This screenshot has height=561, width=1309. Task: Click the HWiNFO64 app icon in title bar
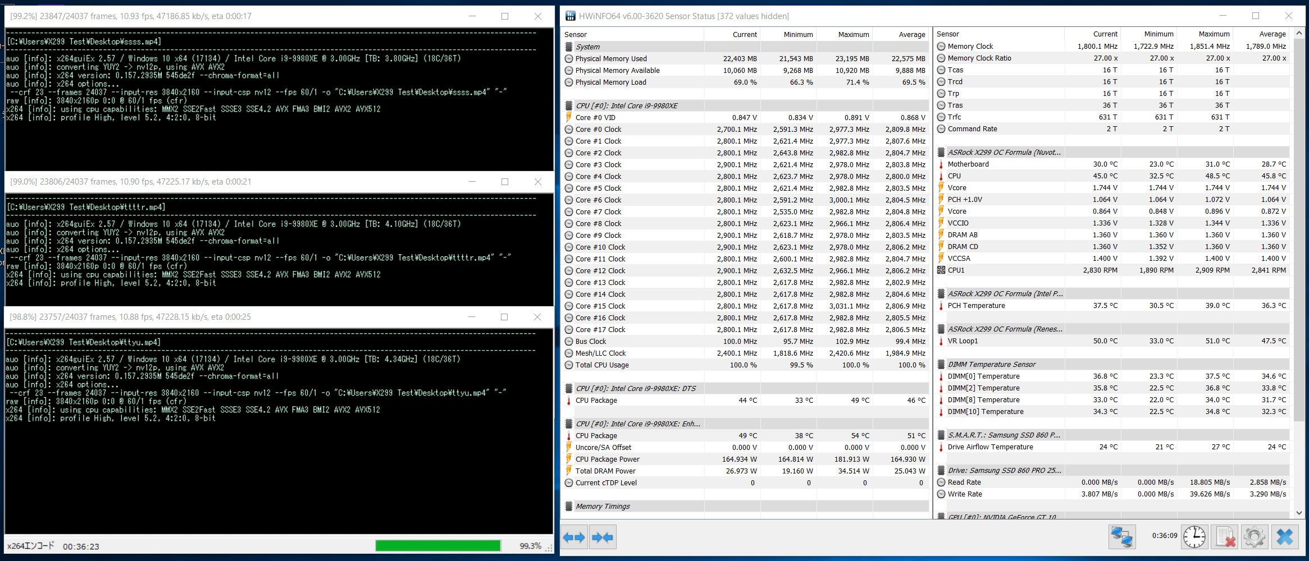click(x=571, y=16)
